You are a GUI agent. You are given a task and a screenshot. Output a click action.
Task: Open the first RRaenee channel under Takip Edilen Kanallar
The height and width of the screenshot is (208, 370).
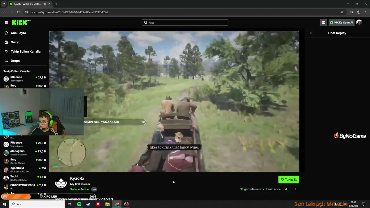coord(25,79)
